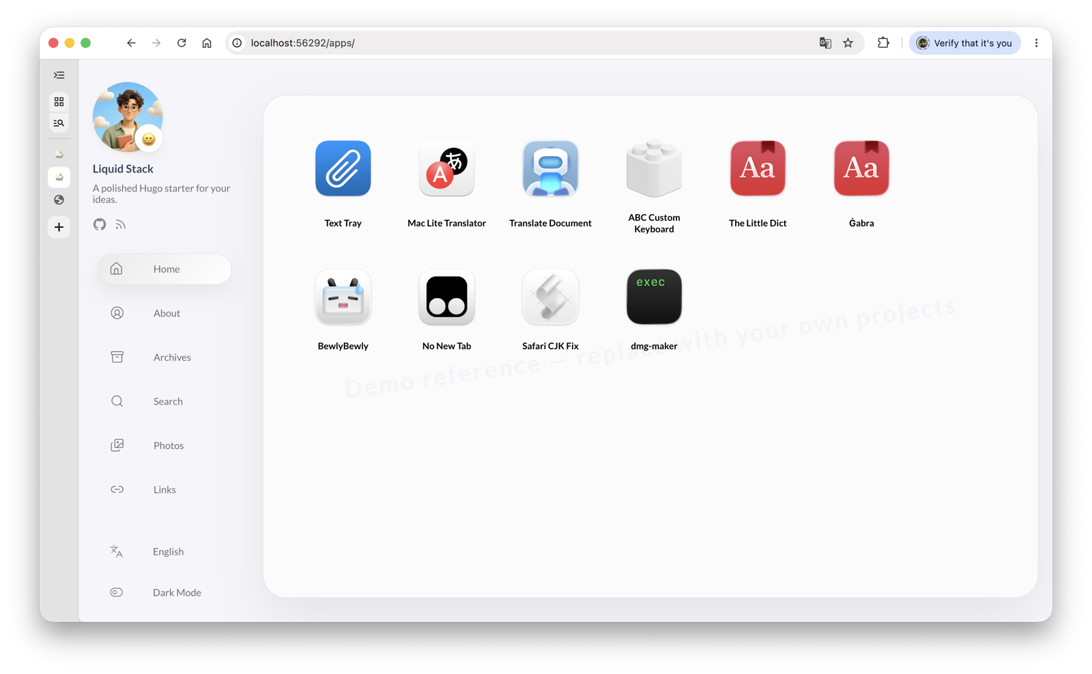Open the Text Tray app
Image resolution: width=1092 pixels, height=674 pixels.
343,168
